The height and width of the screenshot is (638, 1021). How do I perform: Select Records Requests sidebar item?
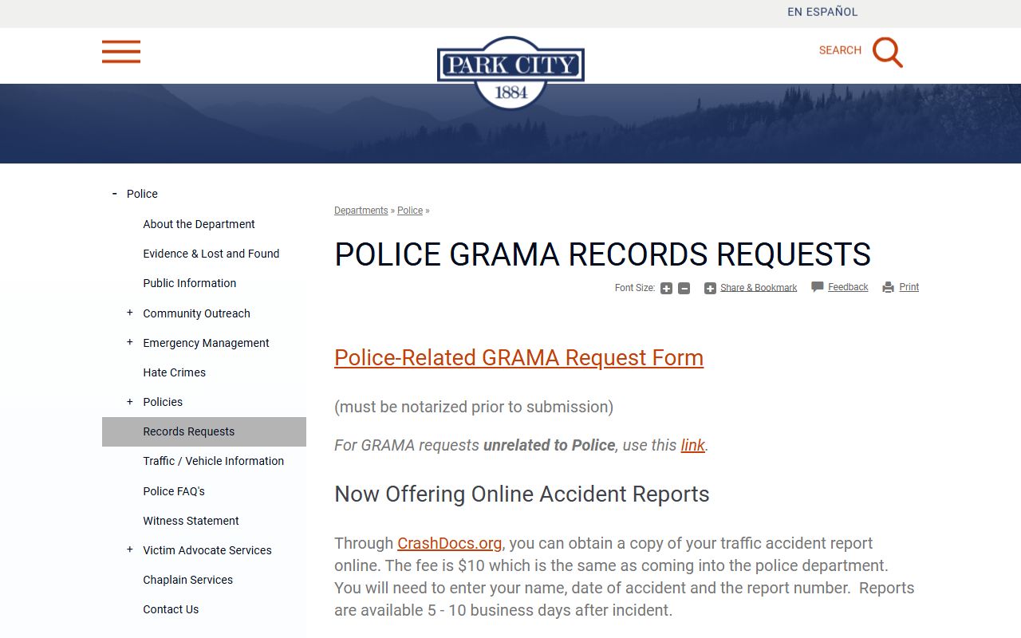204,431
